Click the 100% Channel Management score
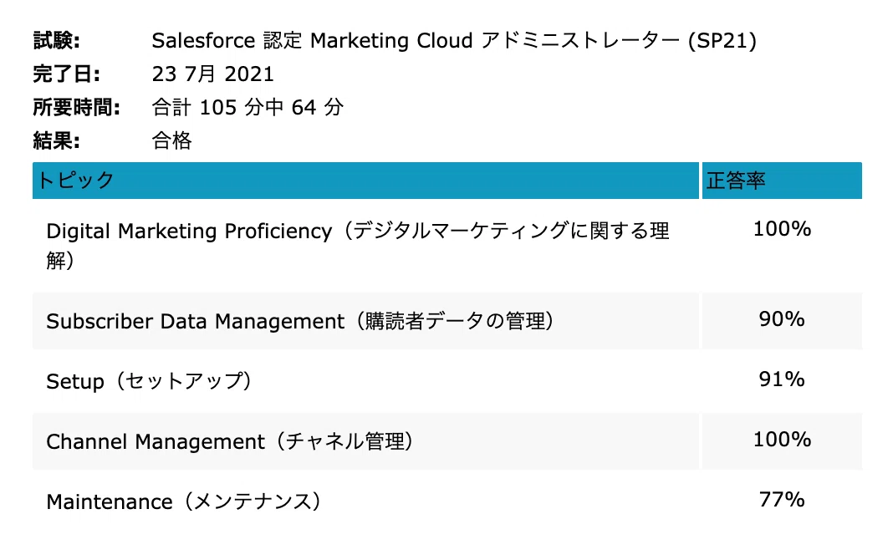 click(782, 440)
